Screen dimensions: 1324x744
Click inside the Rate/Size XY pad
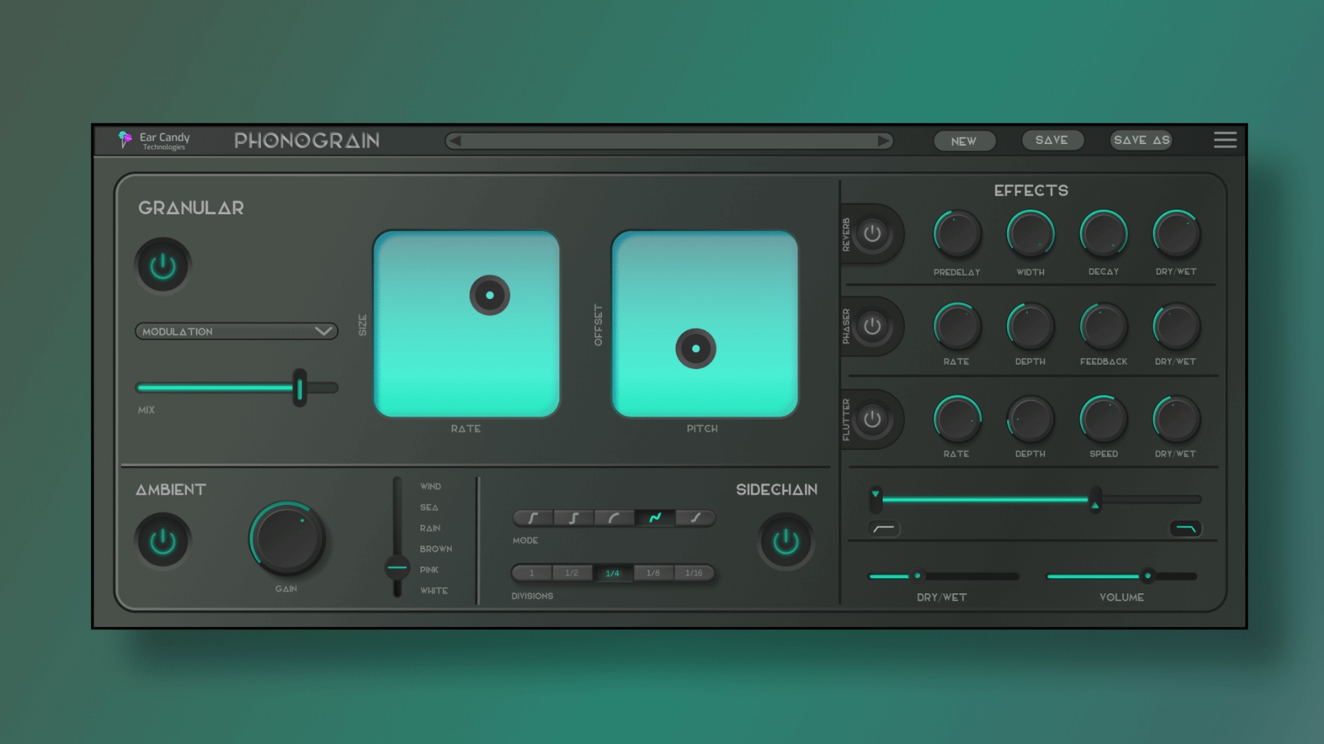pyautogui.click(x=466, y=324)
